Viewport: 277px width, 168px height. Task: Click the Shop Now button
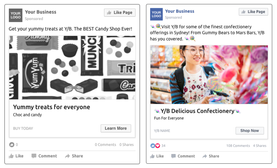(x=250, y=131)
